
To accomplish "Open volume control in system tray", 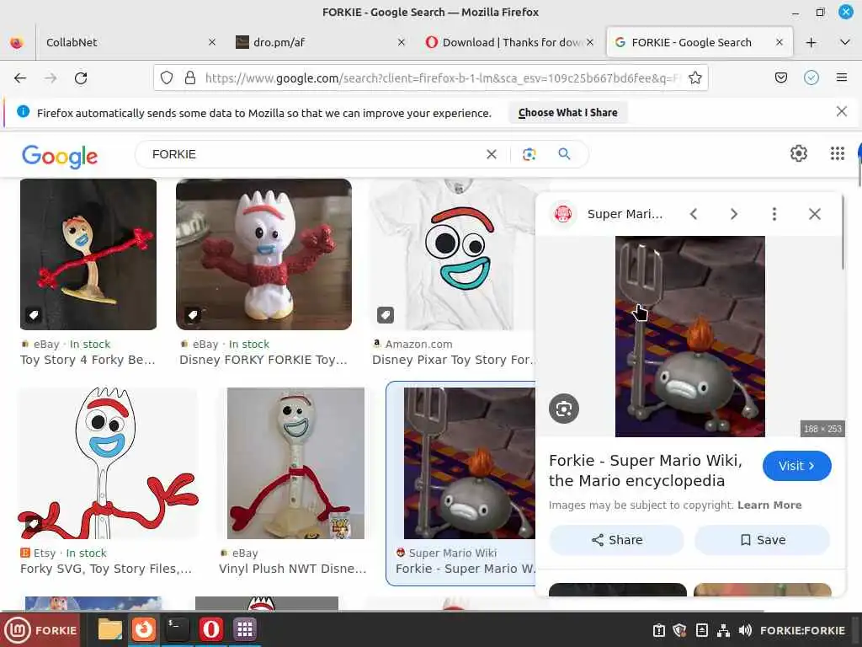I will pyautogui.click(x=746, y=630).
